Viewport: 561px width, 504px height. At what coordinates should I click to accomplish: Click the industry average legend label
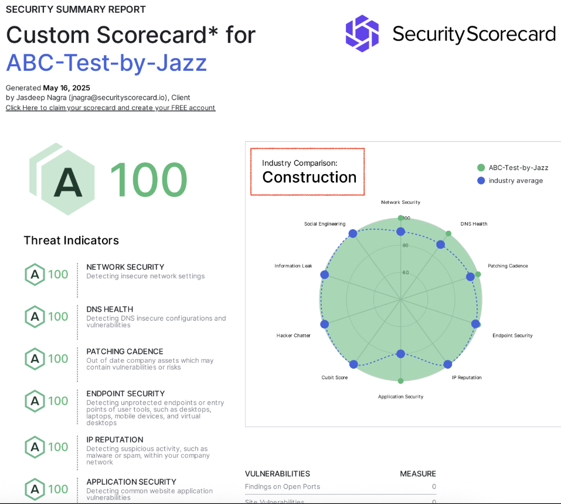pos(516,181)
